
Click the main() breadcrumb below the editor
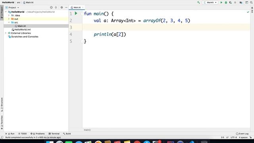[x=87, y=130]
